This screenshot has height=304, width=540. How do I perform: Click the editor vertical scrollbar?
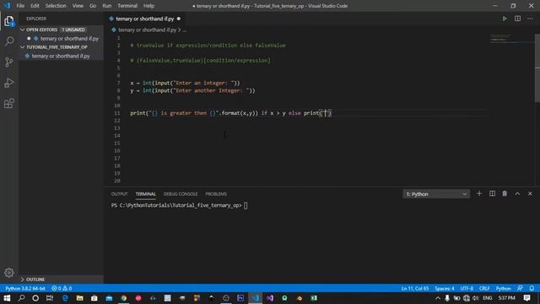(x=537, y=68)
